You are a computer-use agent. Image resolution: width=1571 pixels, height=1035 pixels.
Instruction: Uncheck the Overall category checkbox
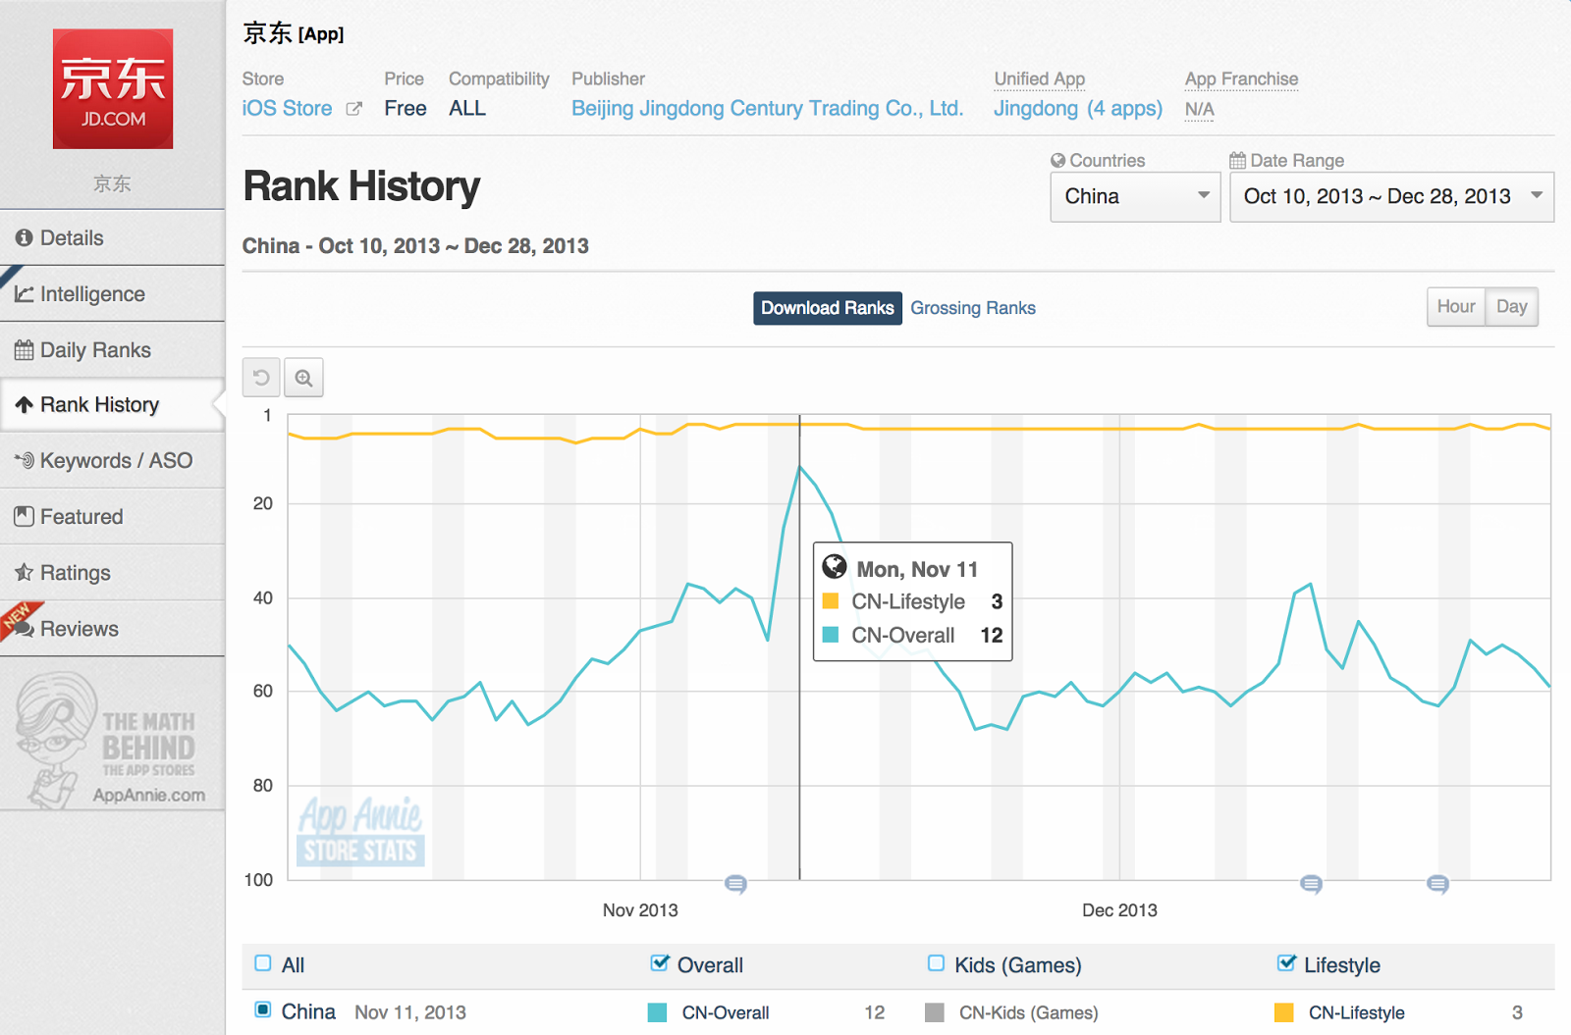[660, 963]
